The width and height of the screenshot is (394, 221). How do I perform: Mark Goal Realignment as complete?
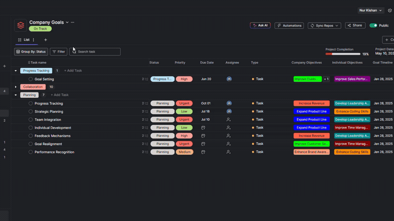[x=31, y=144]
